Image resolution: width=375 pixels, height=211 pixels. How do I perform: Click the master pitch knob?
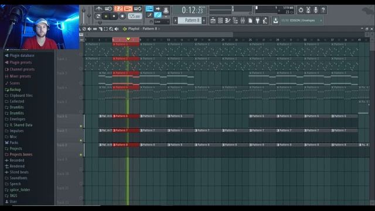pyautogui.click(x=89, y=16)
